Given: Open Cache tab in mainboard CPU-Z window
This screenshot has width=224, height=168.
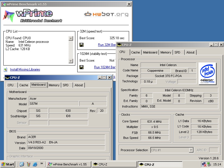Looking at the screenshot, I should 24,85.
